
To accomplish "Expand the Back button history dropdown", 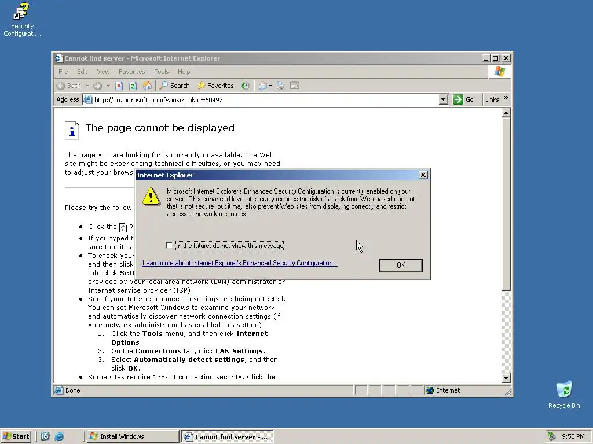I will tap(87, 86).
